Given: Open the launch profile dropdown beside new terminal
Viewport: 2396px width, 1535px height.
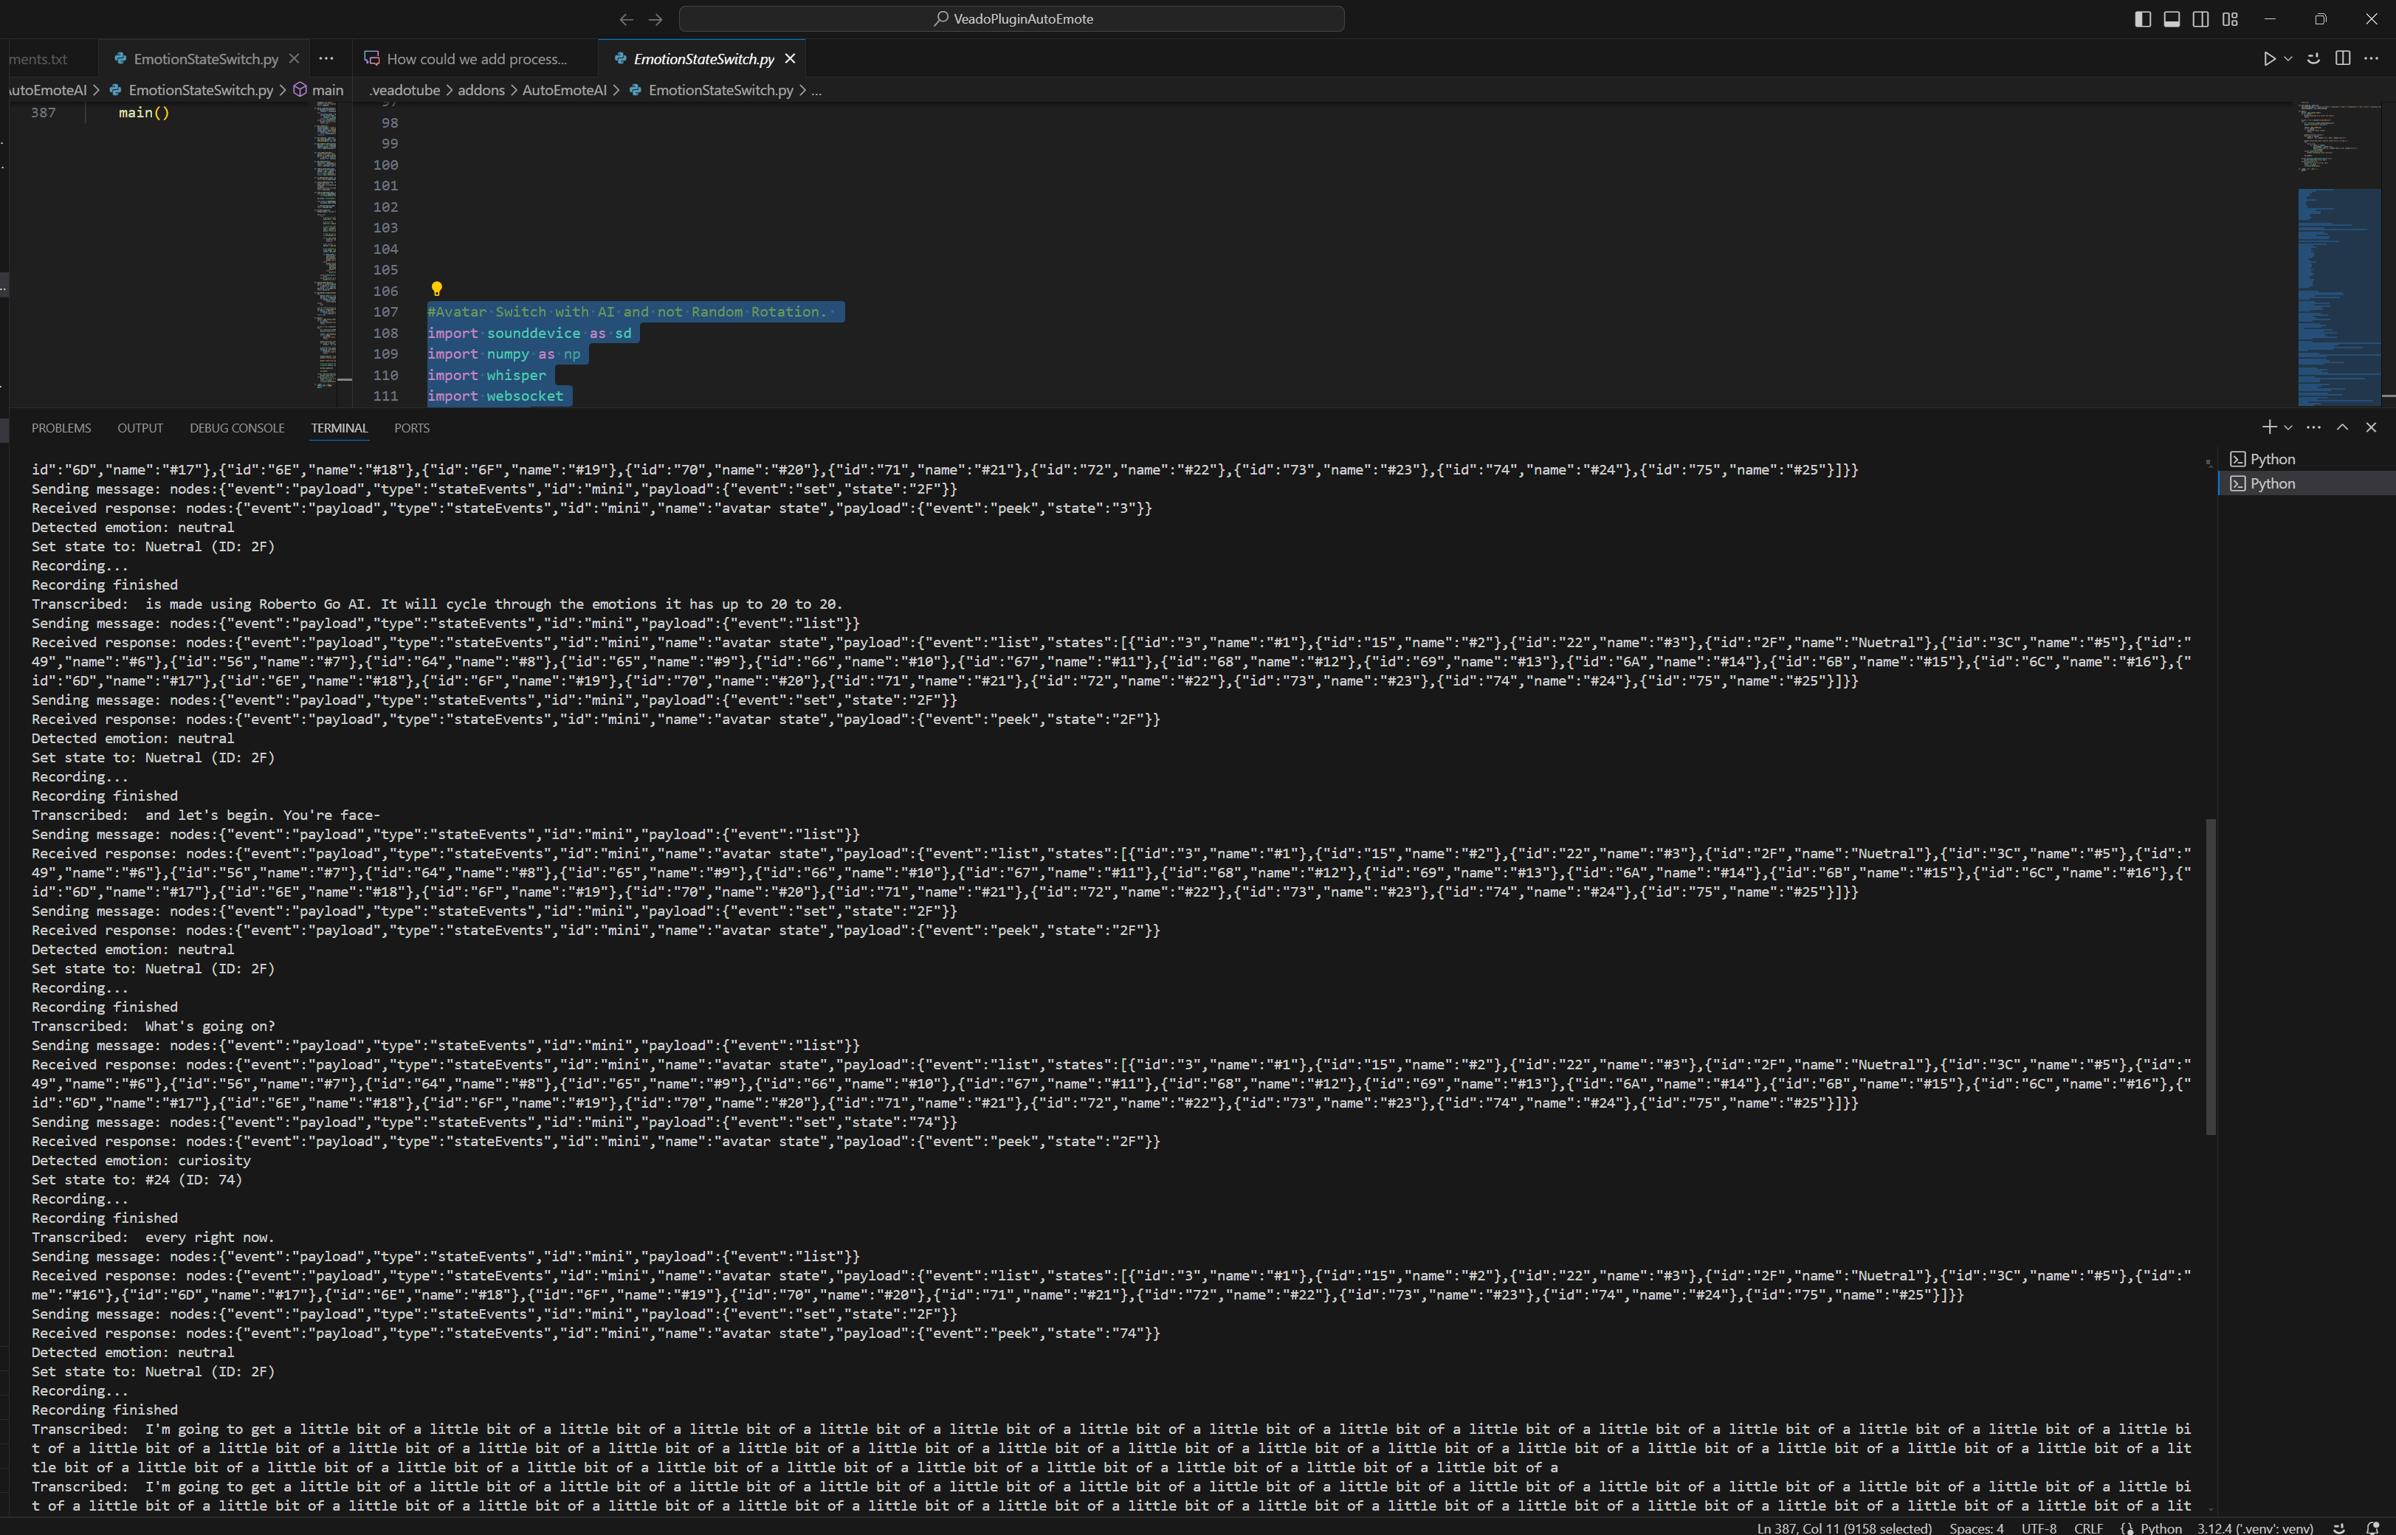Looking at the screenshot, I should [2288, 427].
